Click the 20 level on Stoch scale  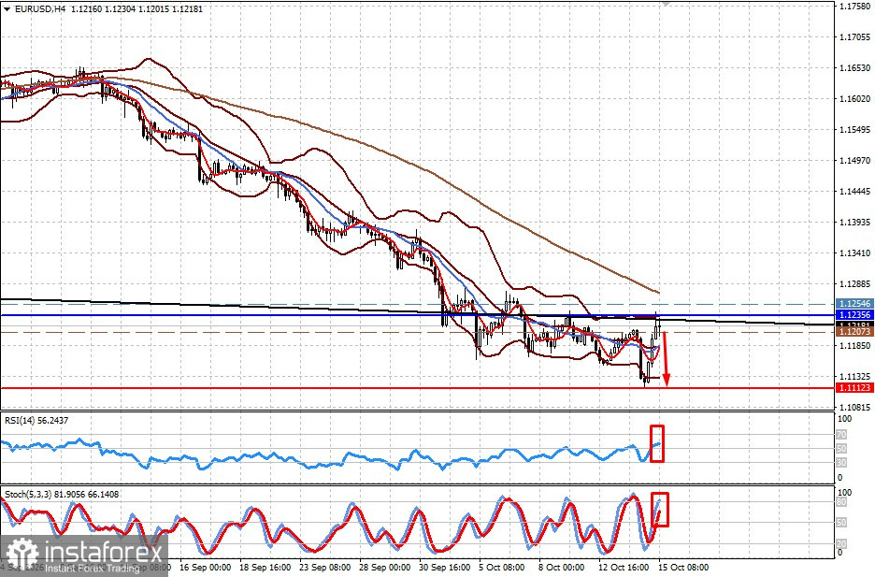tap(842, 543)
